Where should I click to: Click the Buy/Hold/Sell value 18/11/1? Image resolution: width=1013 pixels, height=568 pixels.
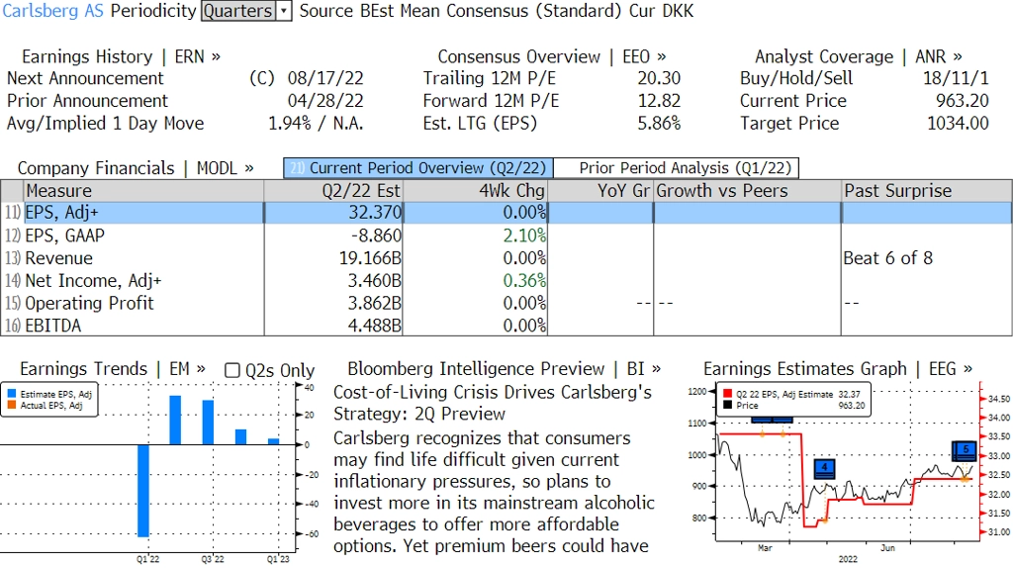tap(956, 78)
